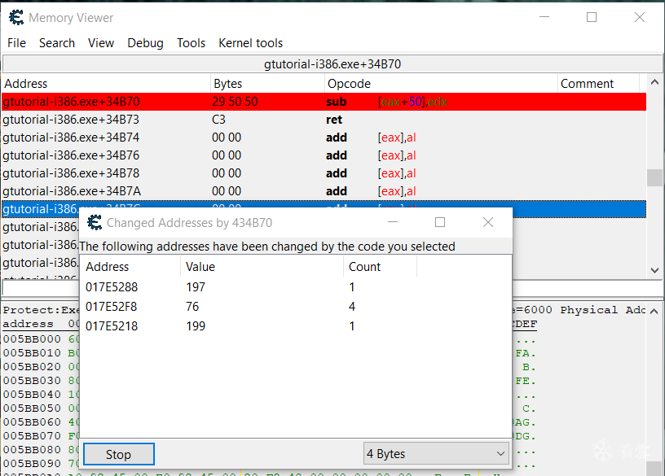The image size is (665, 476).
Task: Open the View menu
Action: coord(101,43)
